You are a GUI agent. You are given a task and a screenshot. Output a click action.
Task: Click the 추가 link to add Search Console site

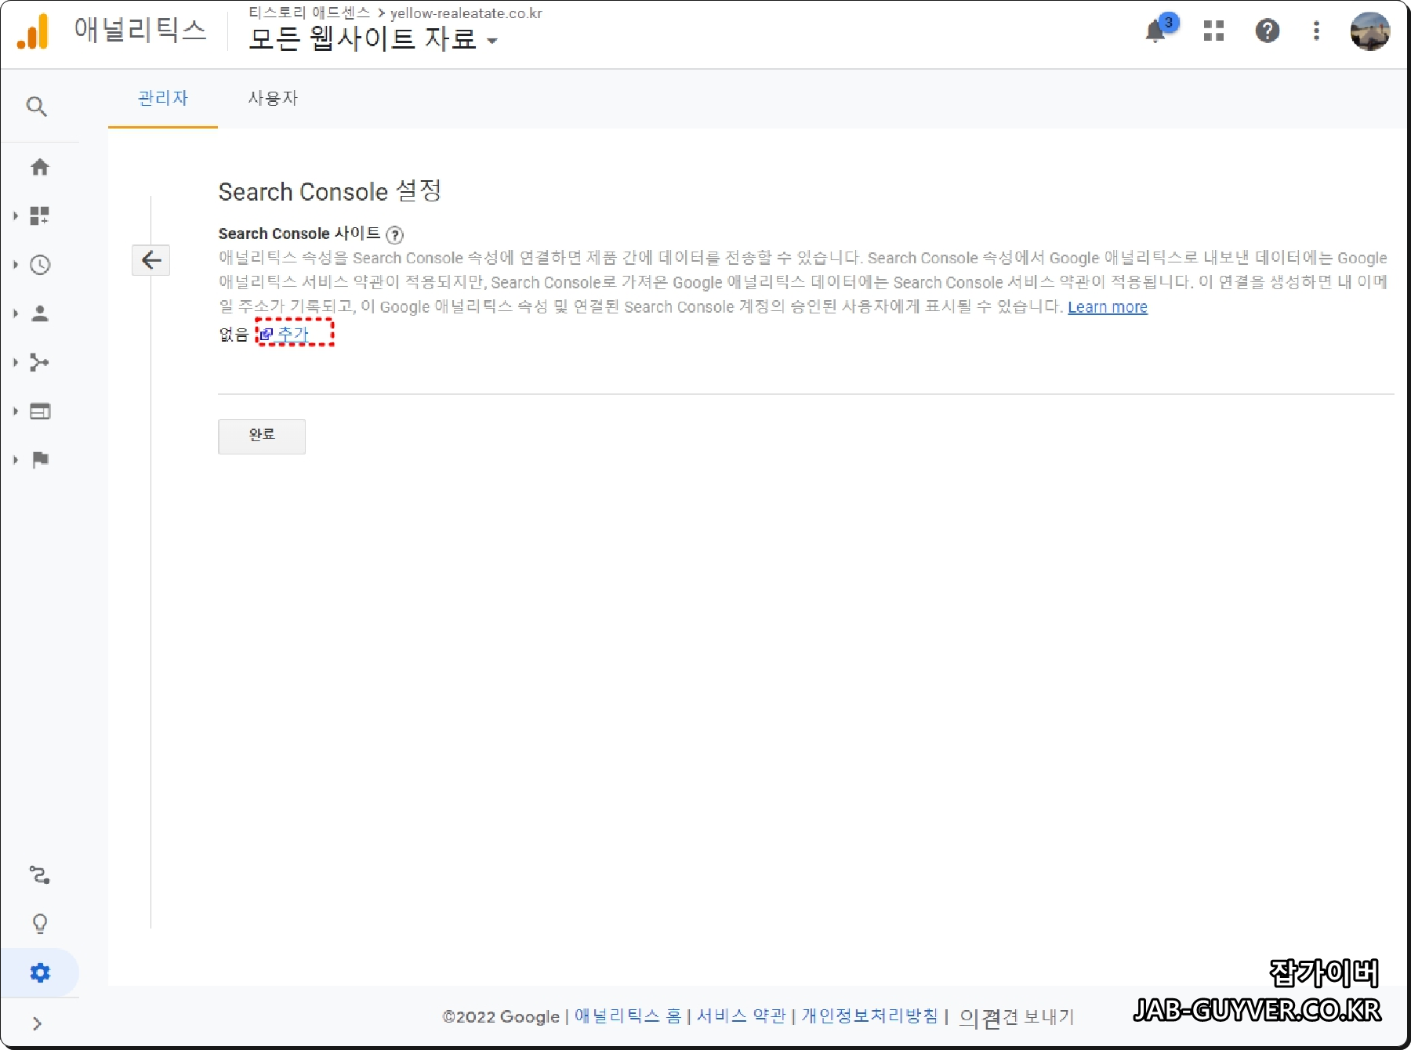(293, 334)
